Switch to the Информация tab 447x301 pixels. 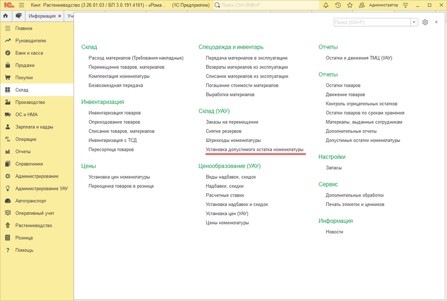coord(42,16)
